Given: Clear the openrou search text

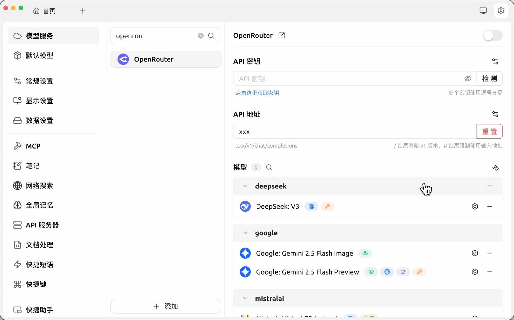Looking at the screenshot, I should [201, 36].
